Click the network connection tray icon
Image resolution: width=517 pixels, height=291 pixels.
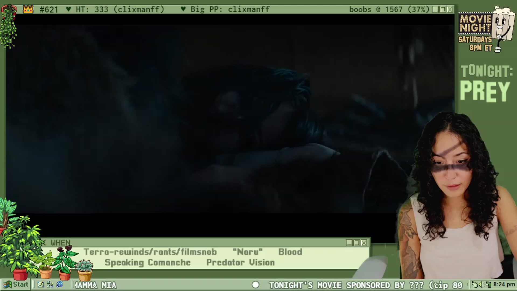pyautogui.click(x=488, y=285)
